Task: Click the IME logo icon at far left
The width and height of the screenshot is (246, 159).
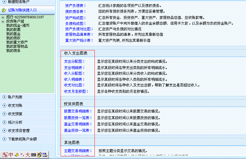Action: click(x=5, y=155)
